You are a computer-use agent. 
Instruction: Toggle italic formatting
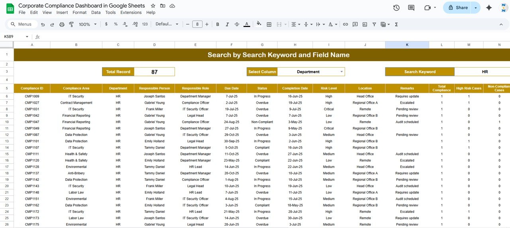point(227,24)
